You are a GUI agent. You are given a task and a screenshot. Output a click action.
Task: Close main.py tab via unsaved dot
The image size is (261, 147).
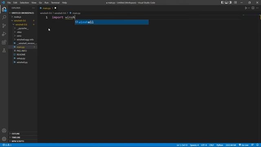click(x=55, y=8)
